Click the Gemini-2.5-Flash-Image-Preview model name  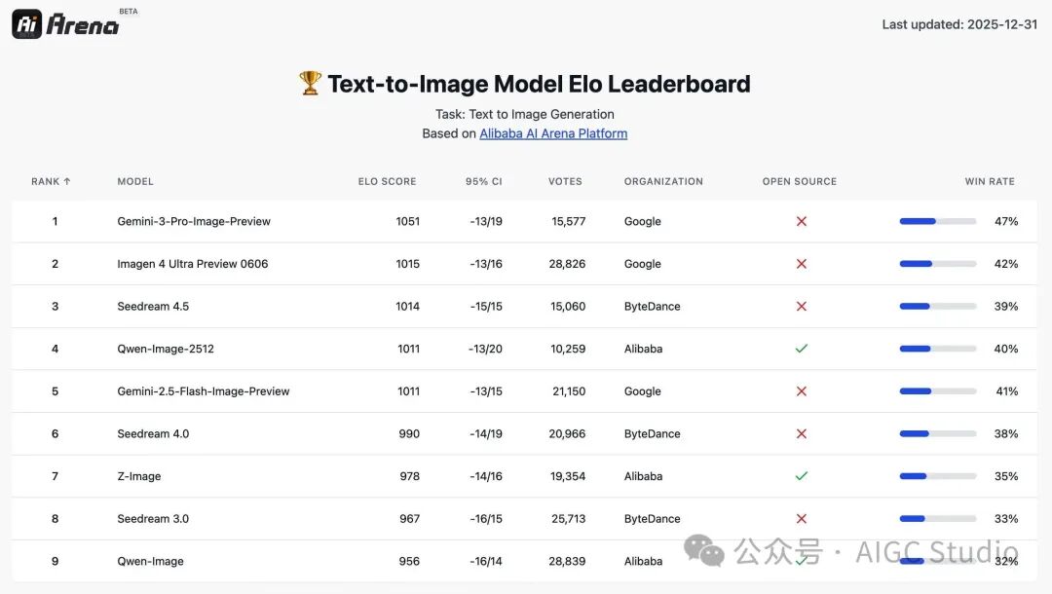(204, 391)
